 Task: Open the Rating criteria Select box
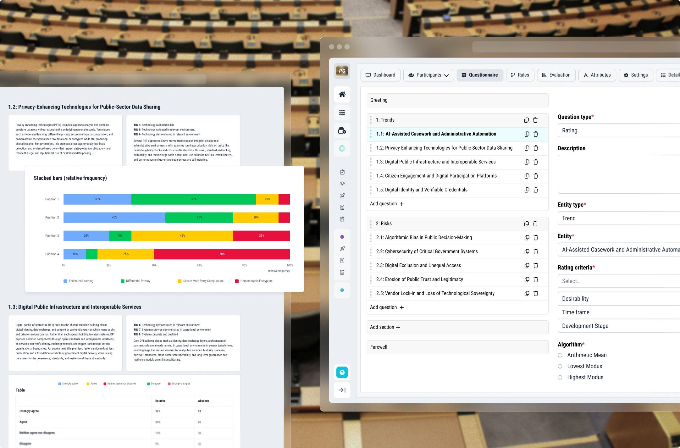pos(619,281)
